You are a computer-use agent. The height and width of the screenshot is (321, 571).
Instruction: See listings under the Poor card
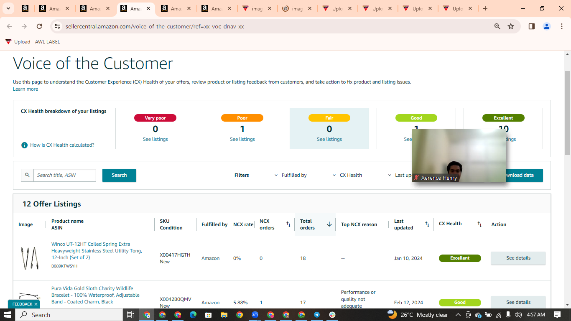click(x=242, y=139)
